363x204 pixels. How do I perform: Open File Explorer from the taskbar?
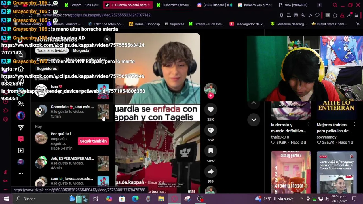[x=161, y=199]
